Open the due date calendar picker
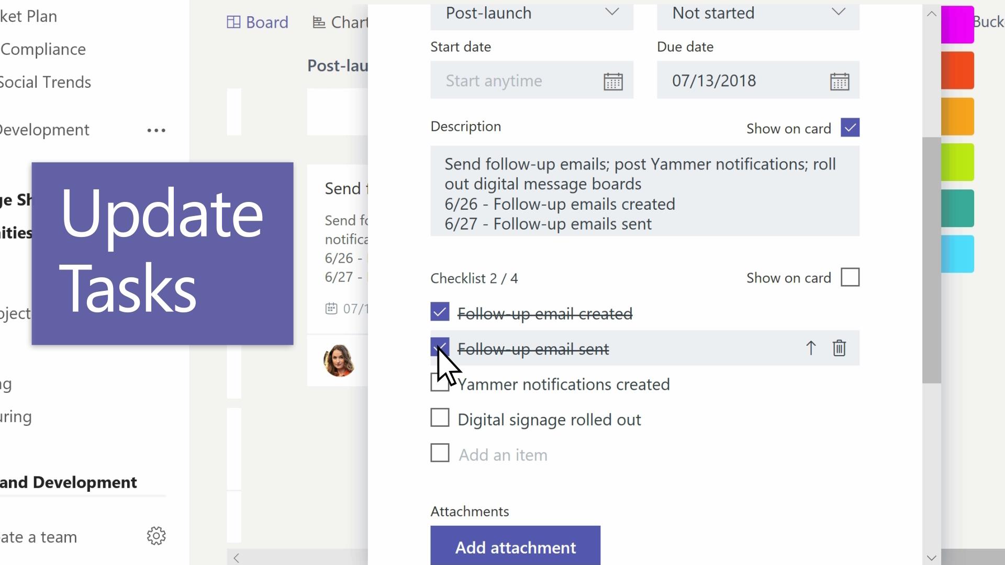The image size is (1005, 565). (x=839, y=81)
